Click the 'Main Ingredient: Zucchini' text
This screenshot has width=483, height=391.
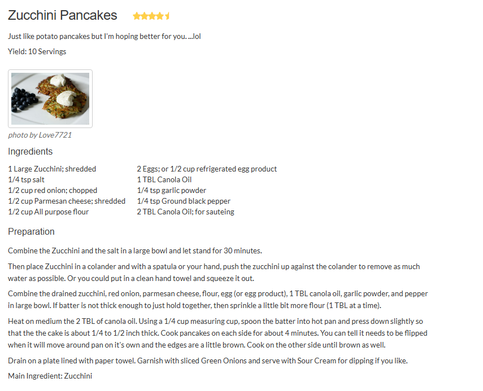pyautogui.click(x=50, y=376)
